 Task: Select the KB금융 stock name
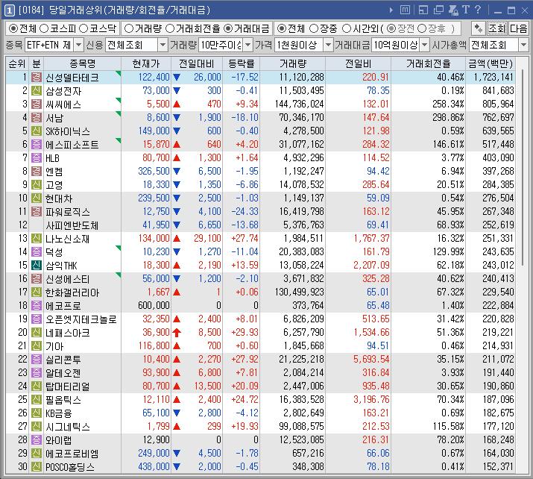click(59, 413)
